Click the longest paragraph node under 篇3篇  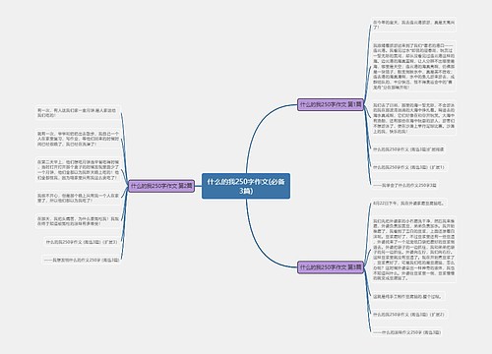[x=413, y=250]
